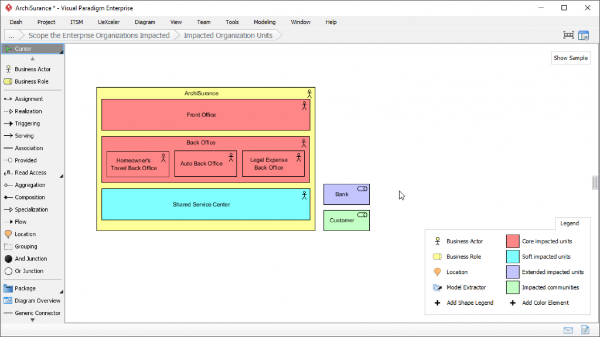Open the Diagram menu

[x=145, y=22]
